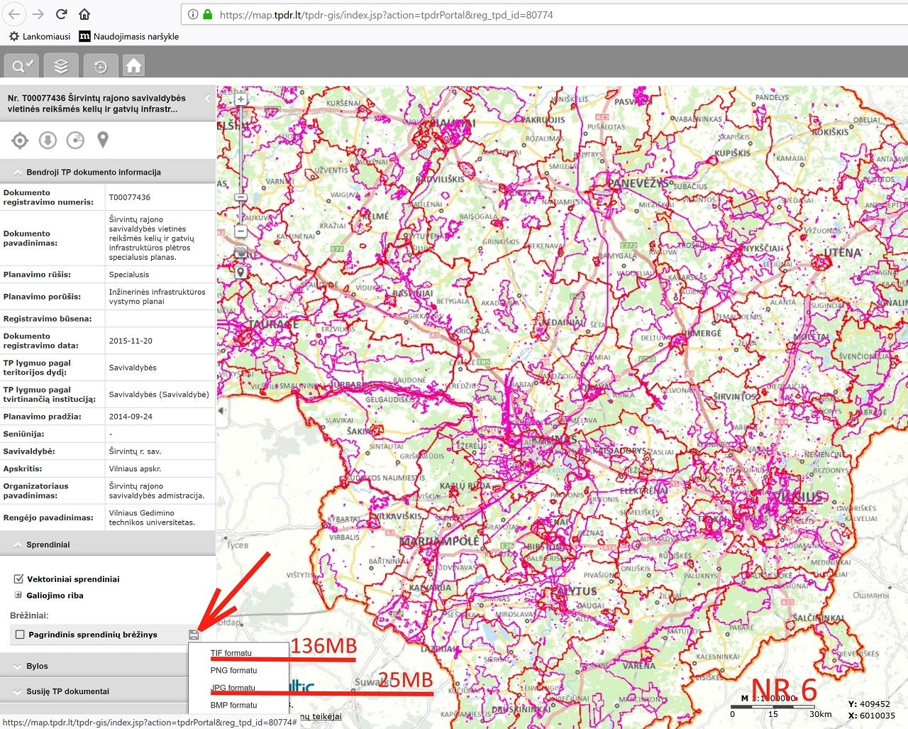Click the radius buffer circle icon
Image resolution: width=908 pixels, height=729 pixels.
(x=75, y=141)
